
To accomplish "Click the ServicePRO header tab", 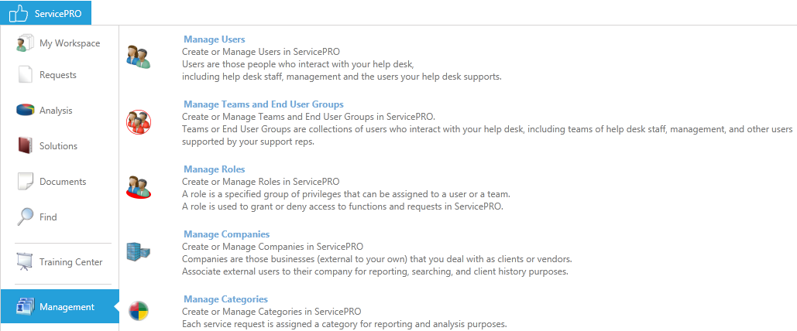I will point(46,14).
